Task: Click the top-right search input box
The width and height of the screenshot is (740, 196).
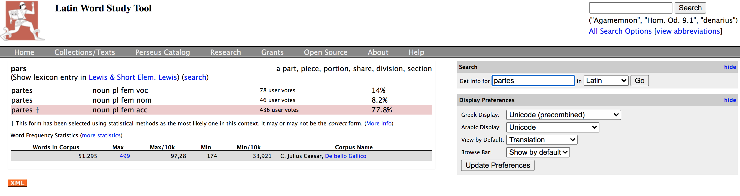Action: tap(630, 8)
